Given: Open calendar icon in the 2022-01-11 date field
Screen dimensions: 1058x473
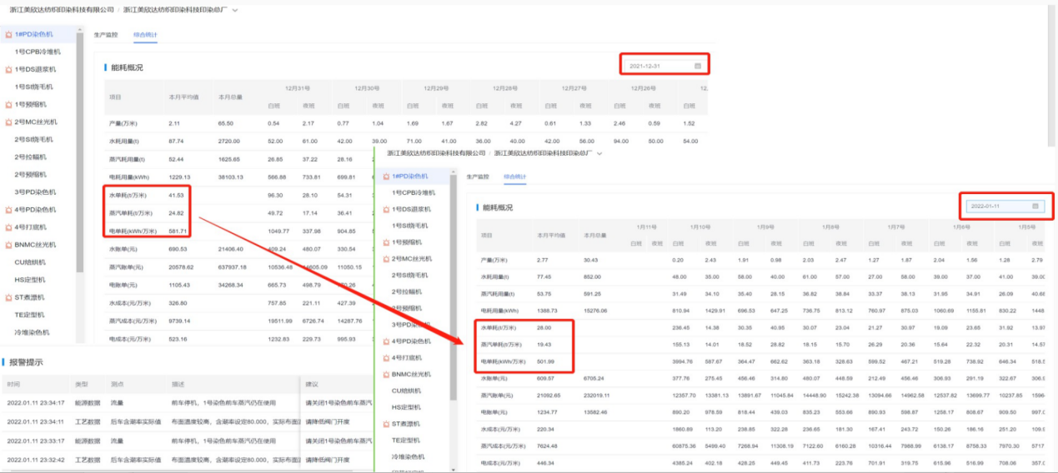Looking at the screenshot, I should pyautogui.click(x=1035, y=207).
